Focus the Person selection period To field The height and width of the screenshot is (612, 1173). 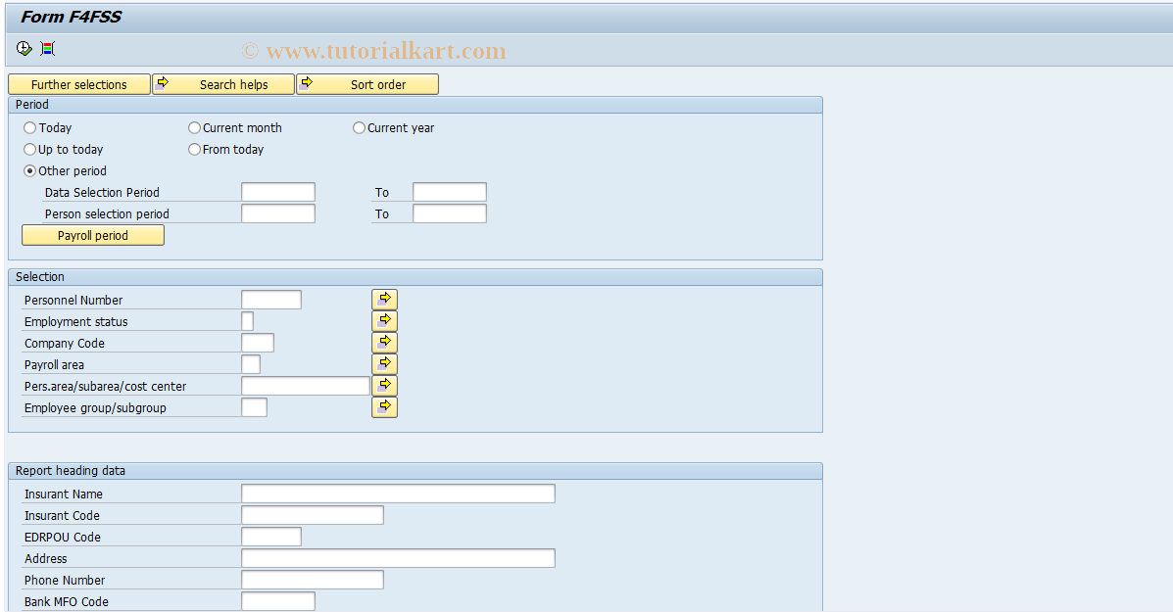450,213
